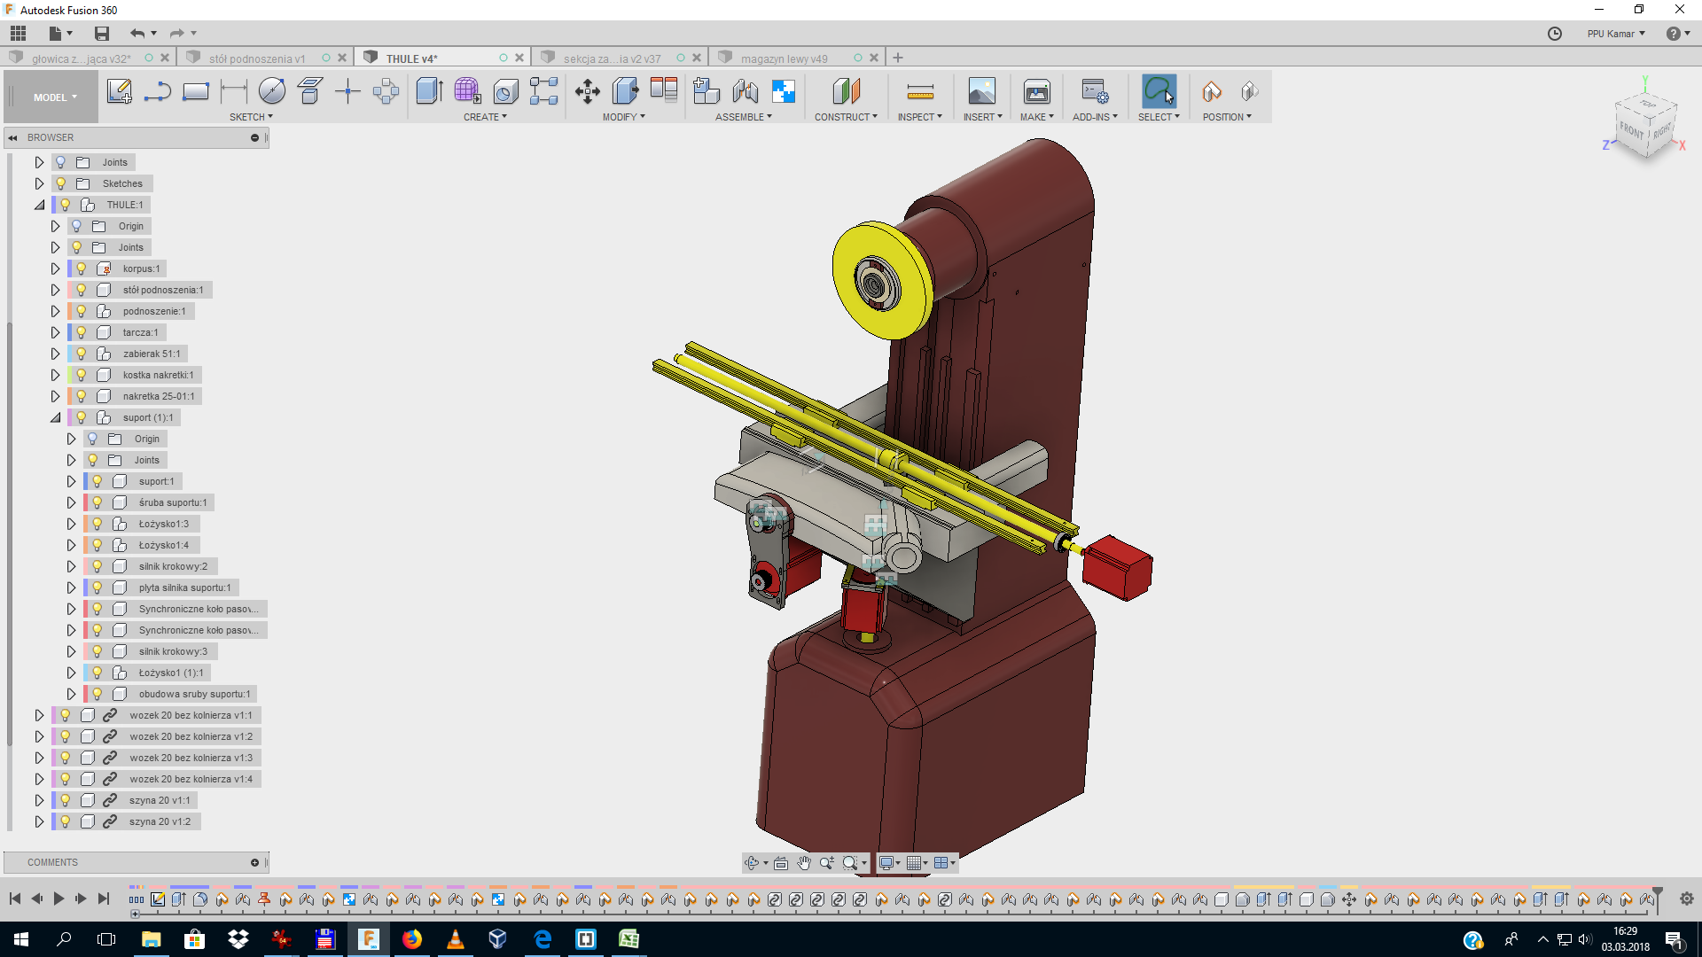Select the Move/Copy tool icon
This screenshot has width=1702, height=957.
[x=588, y=91]
